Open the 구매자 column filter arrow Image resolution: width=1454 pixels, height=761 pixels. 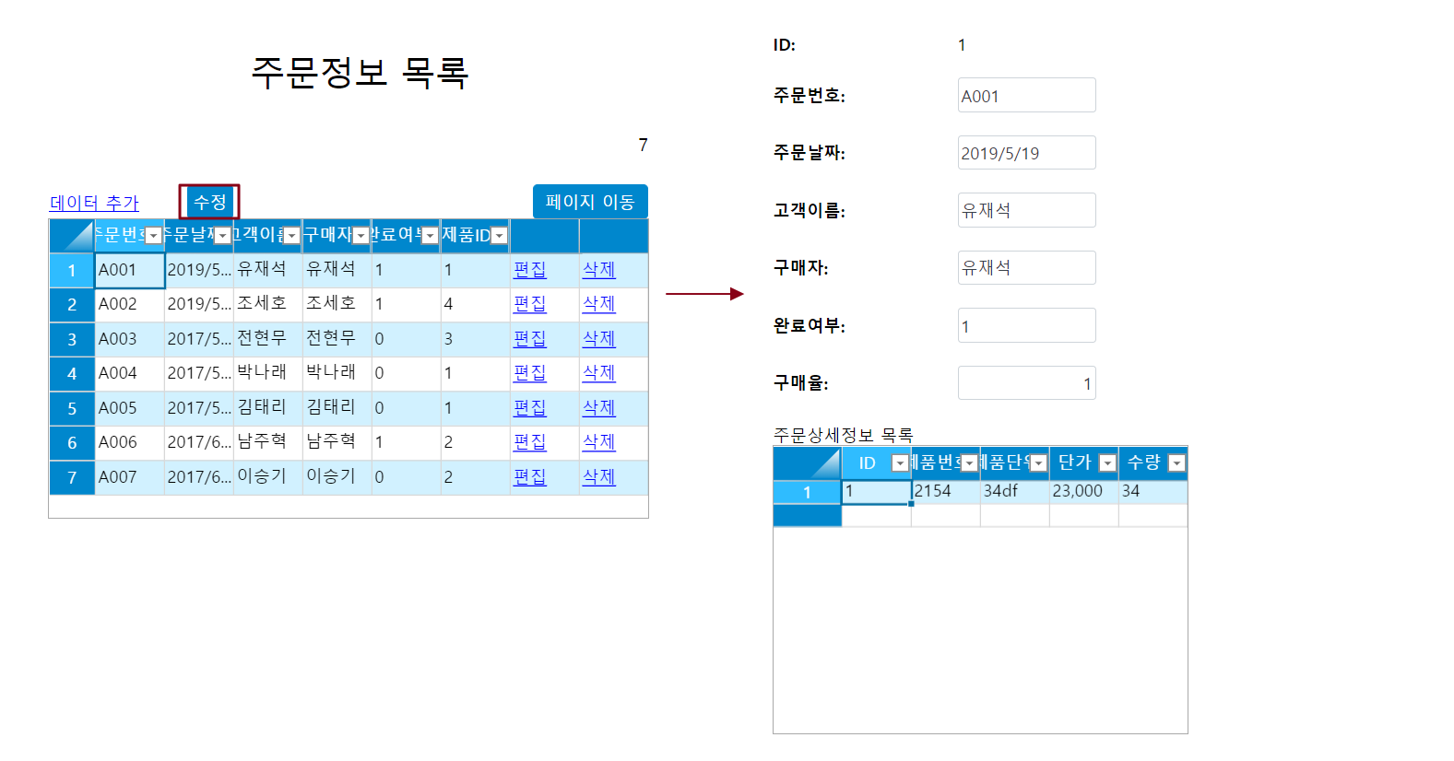[x=361, y=236]
